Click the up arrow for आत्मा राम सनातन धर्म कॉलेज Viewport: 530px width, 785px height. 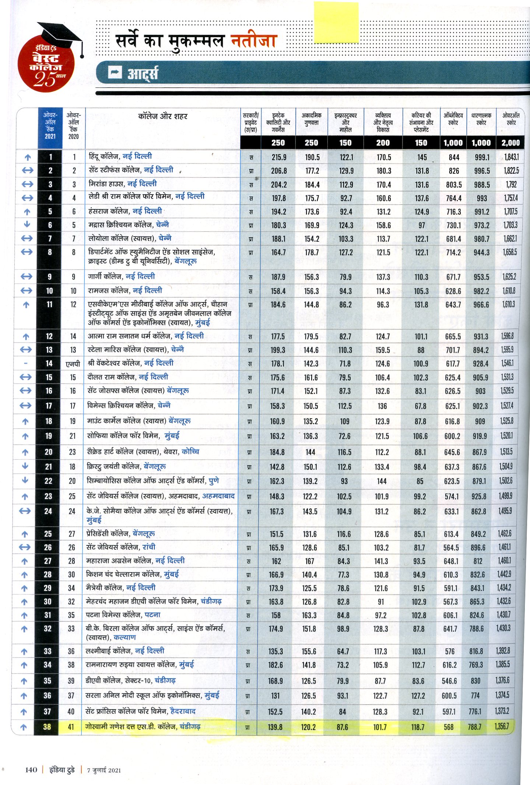[26, 336]
